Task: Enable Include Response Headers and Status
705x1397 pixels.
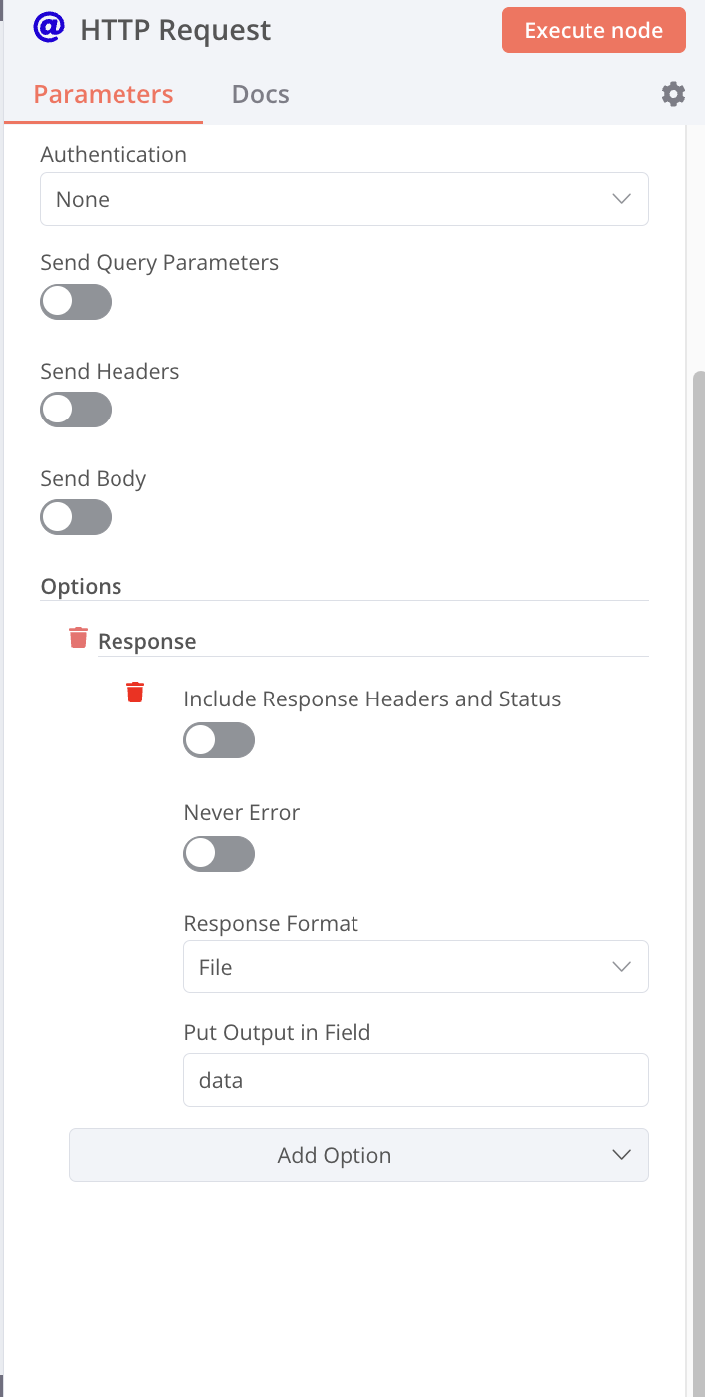Action: [219, 741]
